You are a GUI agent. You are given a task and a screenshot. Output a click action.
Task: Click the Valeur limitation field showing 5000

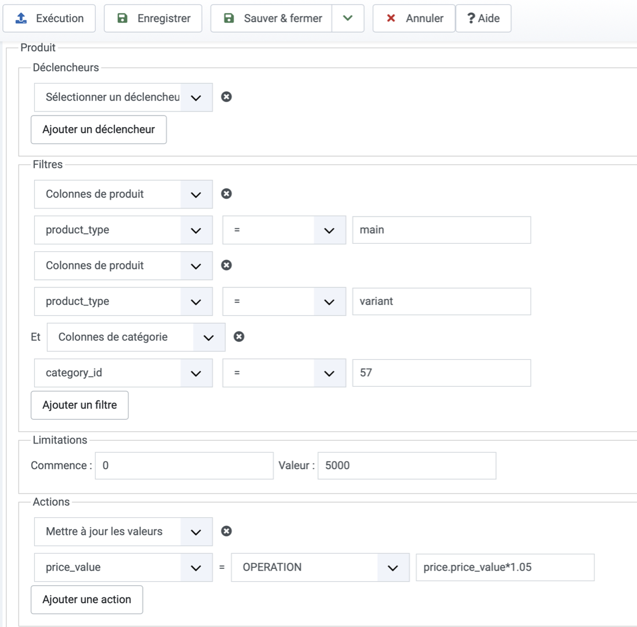[406, 466]
